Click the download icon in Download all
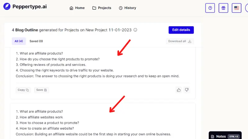 pyautogui.click(x=190, y=41)
